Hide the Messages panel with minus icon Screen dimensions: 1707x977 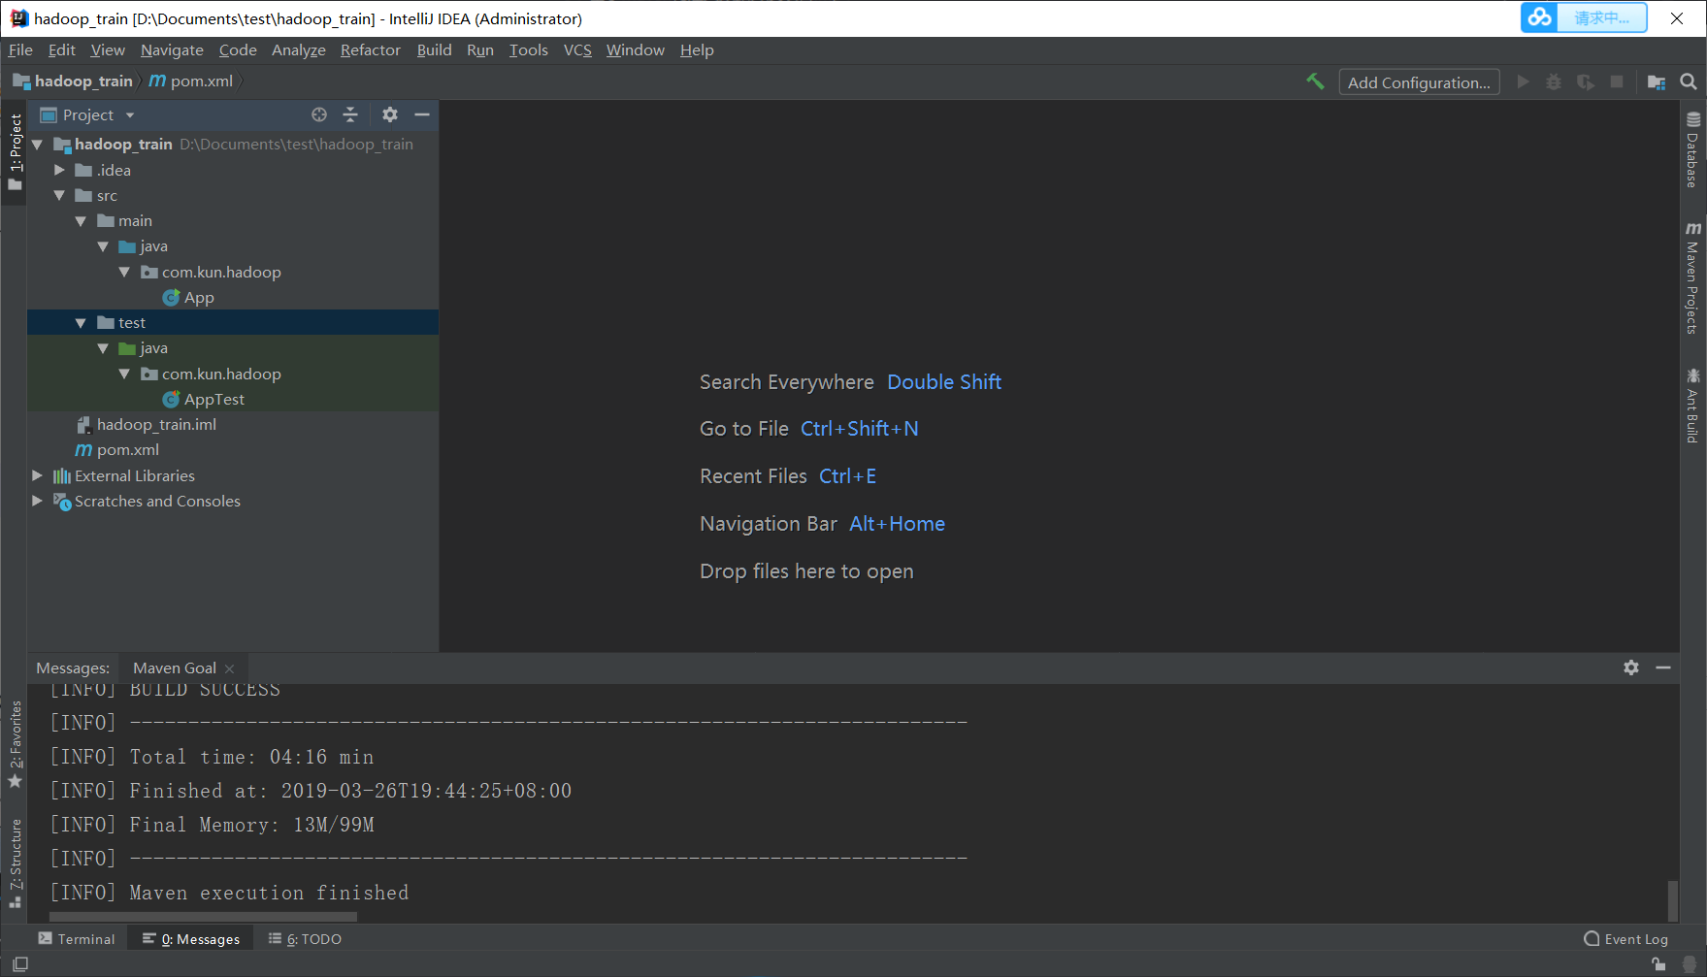point(1663,668)
